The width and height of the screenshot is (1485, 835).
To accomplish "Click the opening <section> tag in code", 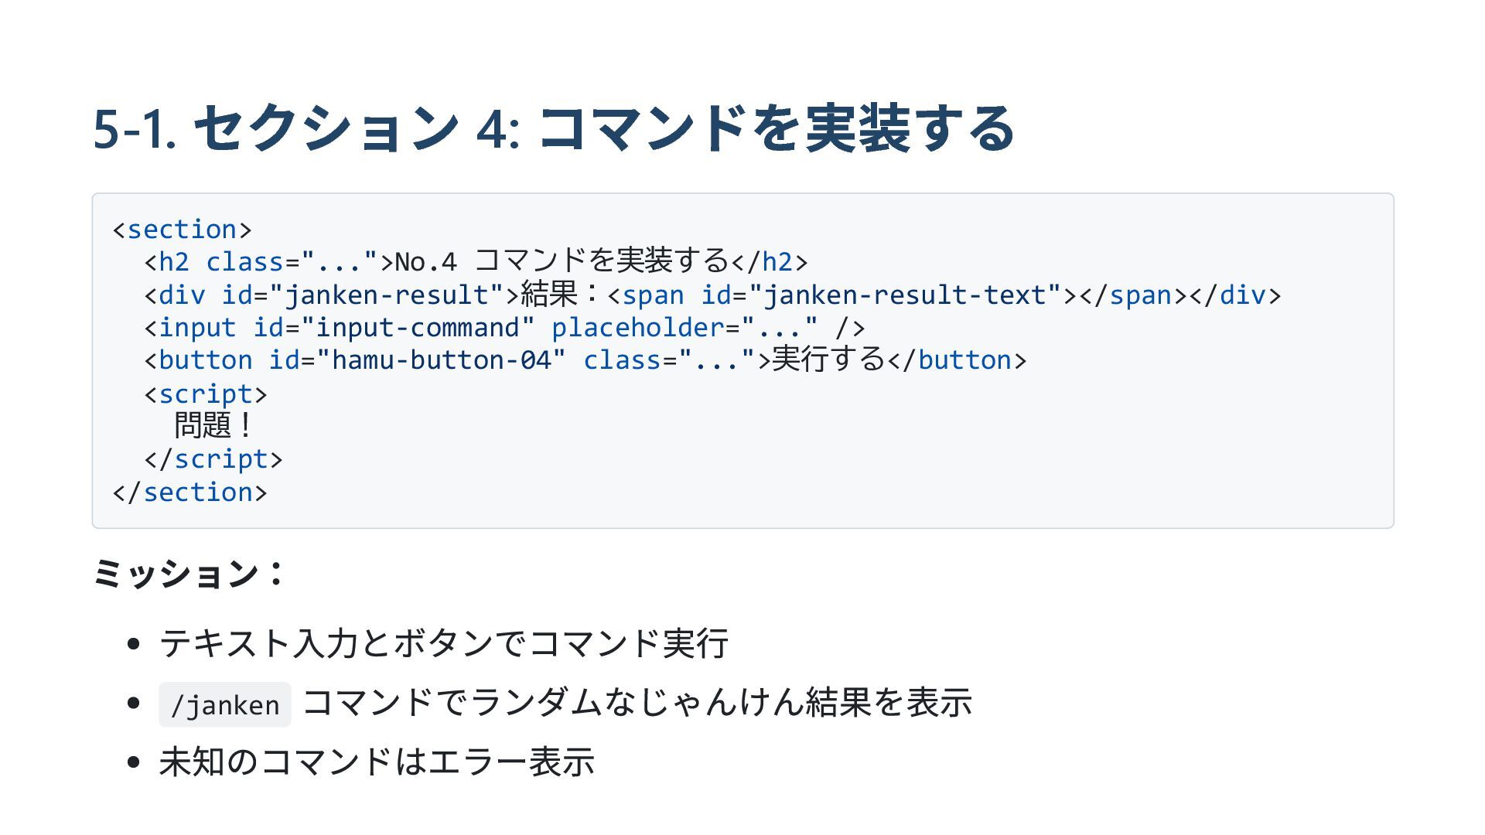I will point(182,230).
